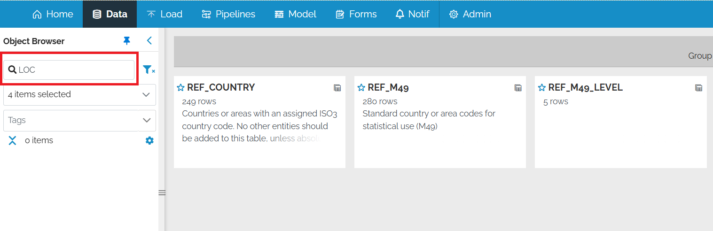Clear filters with the funnel icon
Viewport: 713px width, 231px height.
click(149, 70)
